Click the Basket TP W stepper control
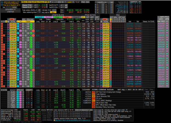 click(x=47, y=5)
